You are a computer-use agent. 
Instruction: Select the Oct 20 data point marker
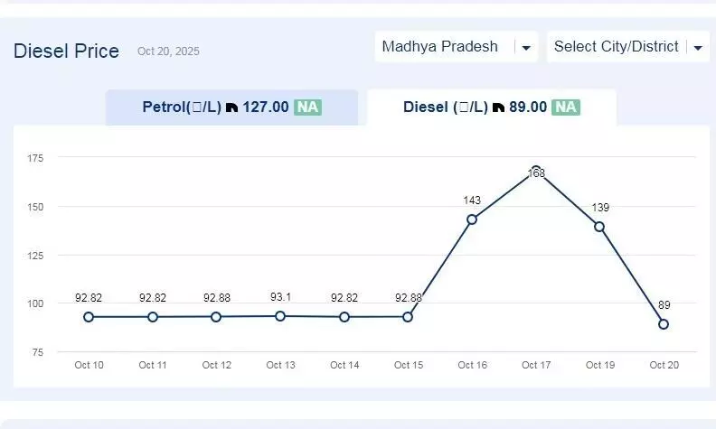tap(664, 323)
